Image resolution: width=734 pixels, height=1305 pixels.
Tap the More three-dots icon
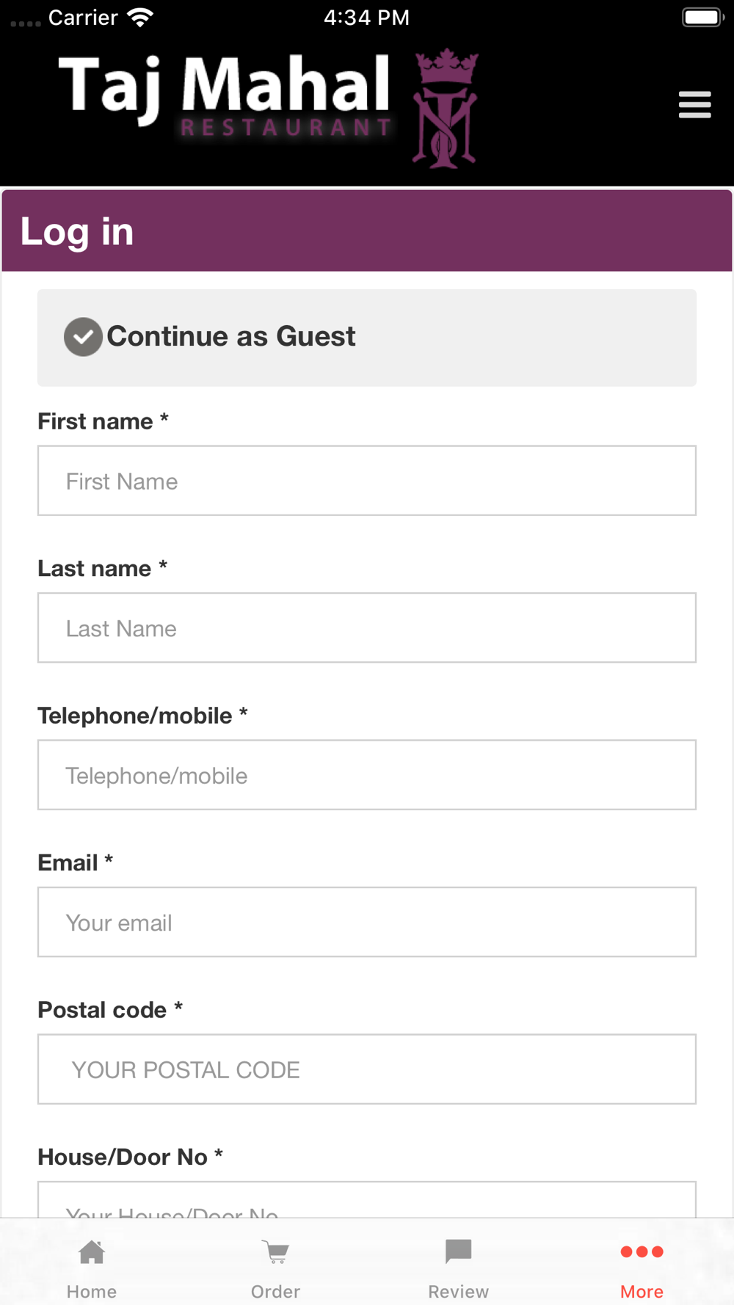(x=642, y=1251)
